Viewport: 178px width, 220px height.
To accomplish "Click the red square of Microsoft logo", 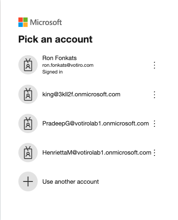I will (21, 20).
